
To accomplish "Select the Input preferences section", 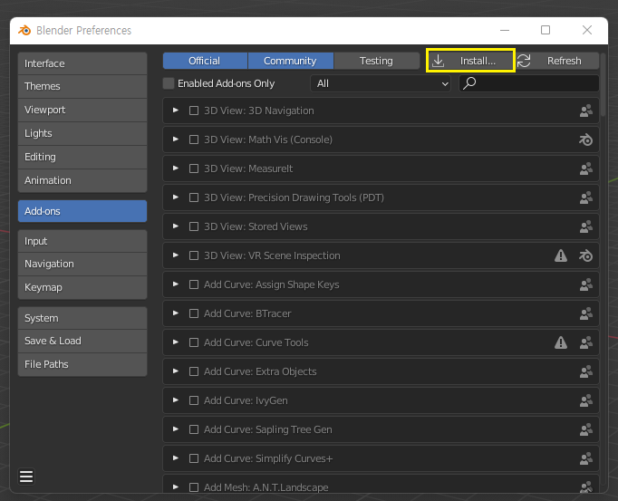I will [x=82, y=241].
